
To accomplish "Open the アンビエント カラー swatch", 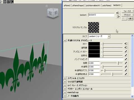I will (x=94, y=52).
